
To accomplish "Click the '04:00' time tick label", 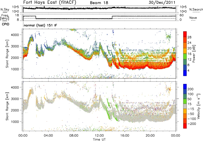I will tap(48, 136).
